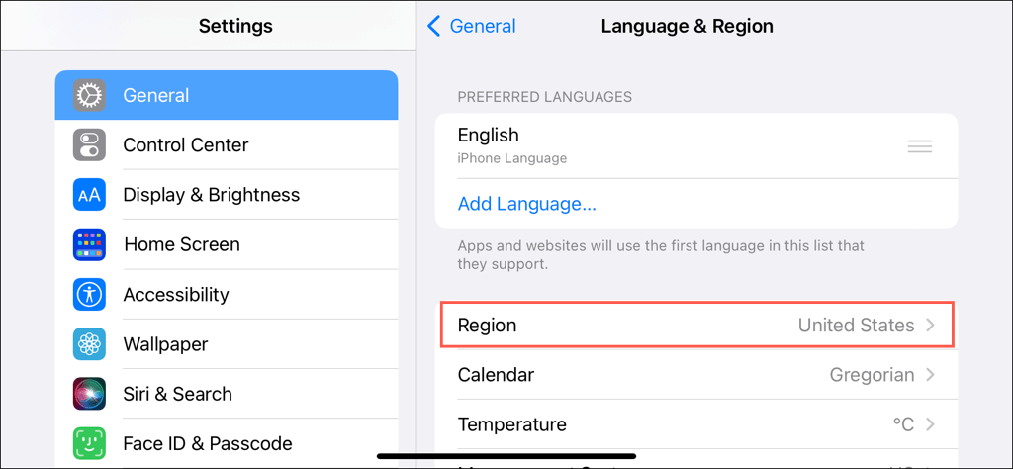Screen dimensions: 1013x469
Task: Open the Region row
Action: (x=696, y=325)
